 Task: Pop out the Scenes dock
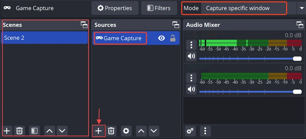84,25
